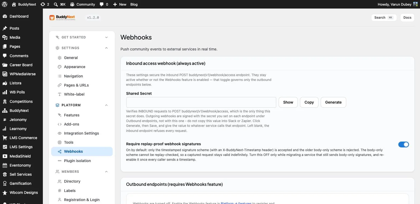Open Features under Platform
This screenshot has height=204, width=420.
(x=82, y=115)
